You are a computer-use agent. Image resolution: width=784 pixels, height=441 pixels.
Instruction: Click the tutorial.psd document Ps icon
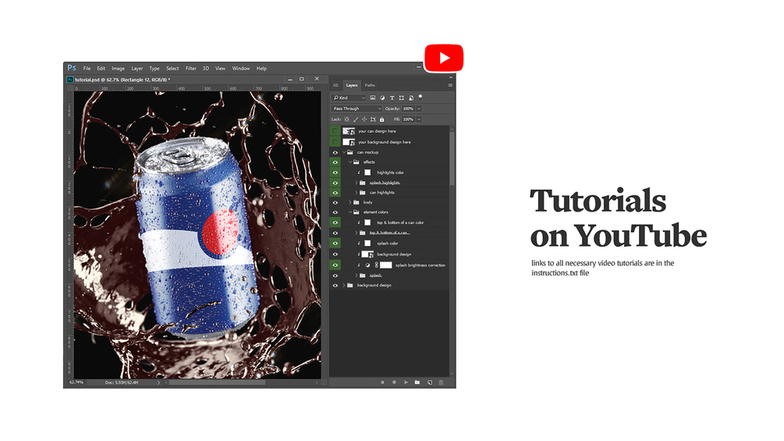[70, 80]
